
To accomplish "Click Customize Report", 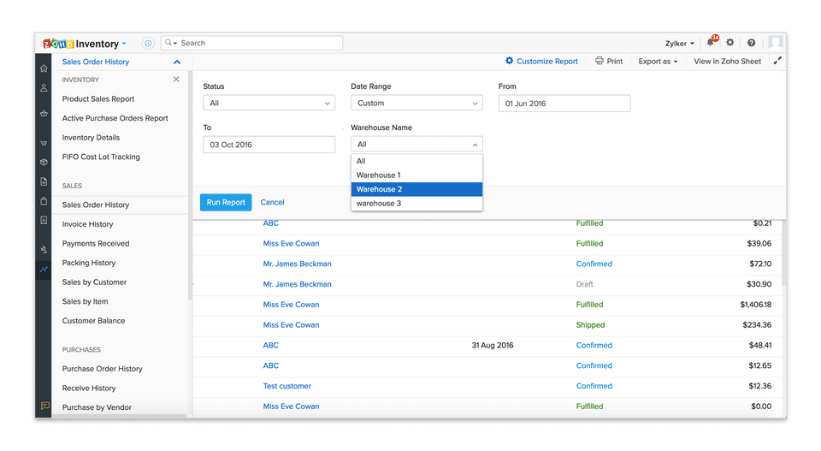I will (541, 62).
